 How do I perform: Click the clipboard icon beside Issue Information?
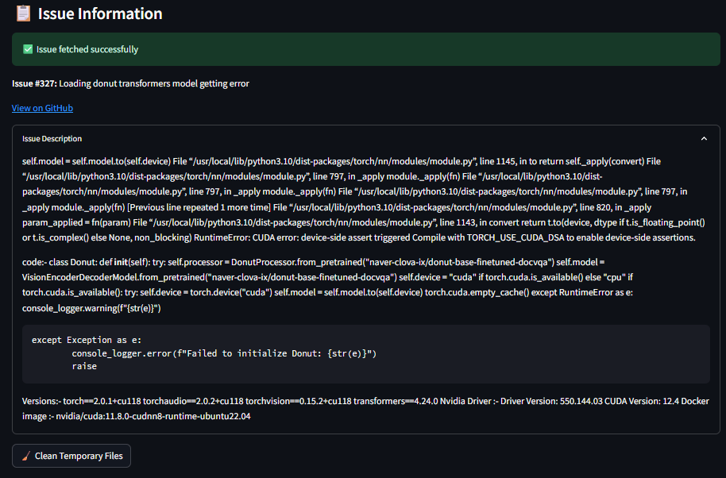[23, 13]
